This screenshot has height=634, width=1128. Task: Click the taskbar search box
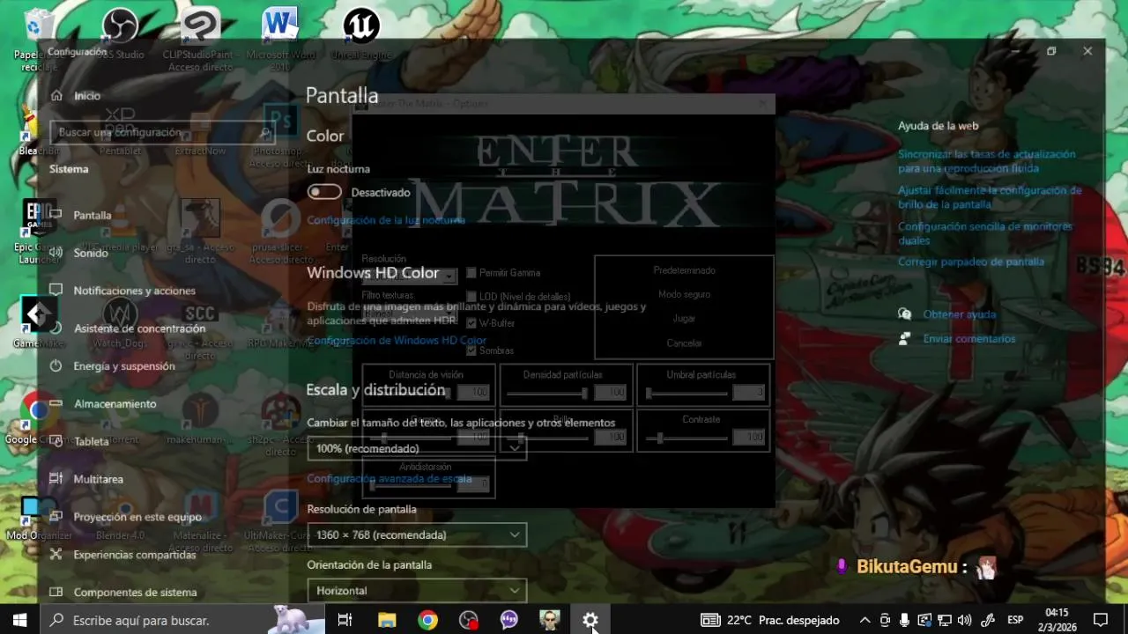click(x=183, y=620)
